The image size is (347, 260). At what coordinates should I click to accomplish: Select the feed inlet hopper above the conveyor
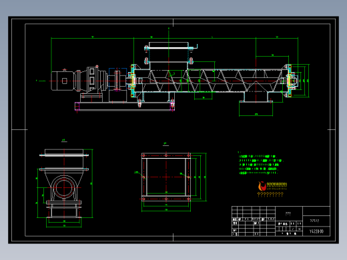pos(168,55)
